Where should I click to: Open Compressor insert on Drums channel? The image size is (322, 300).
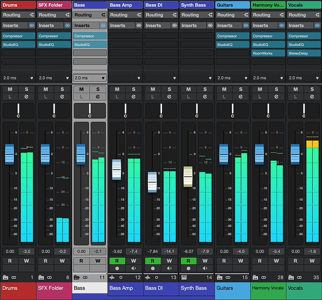[x=18, y=36]
